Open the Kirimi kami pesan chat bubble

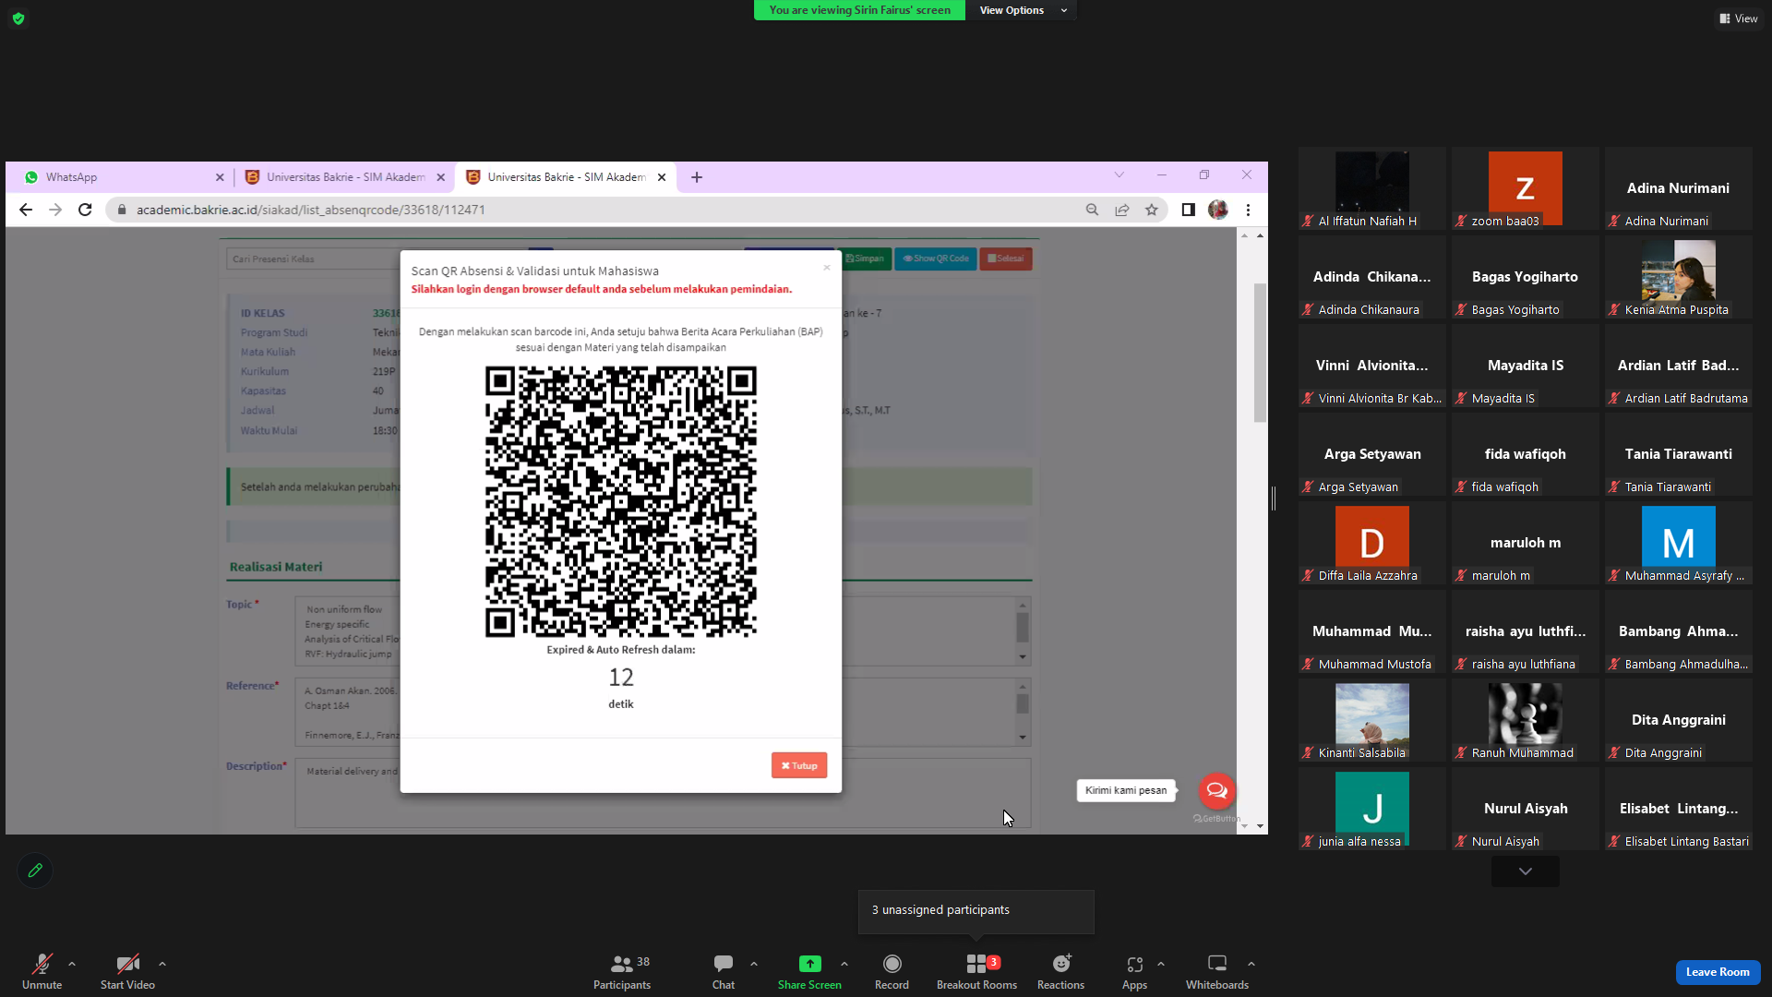click(1216, 790)
